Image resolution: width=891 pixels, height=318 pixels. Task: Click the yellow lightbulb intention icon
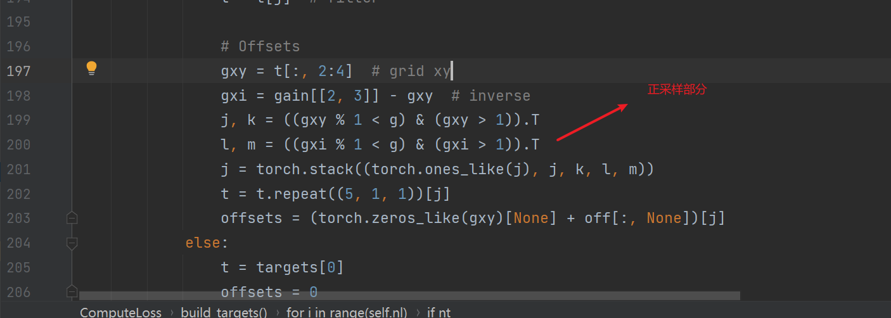91,68
